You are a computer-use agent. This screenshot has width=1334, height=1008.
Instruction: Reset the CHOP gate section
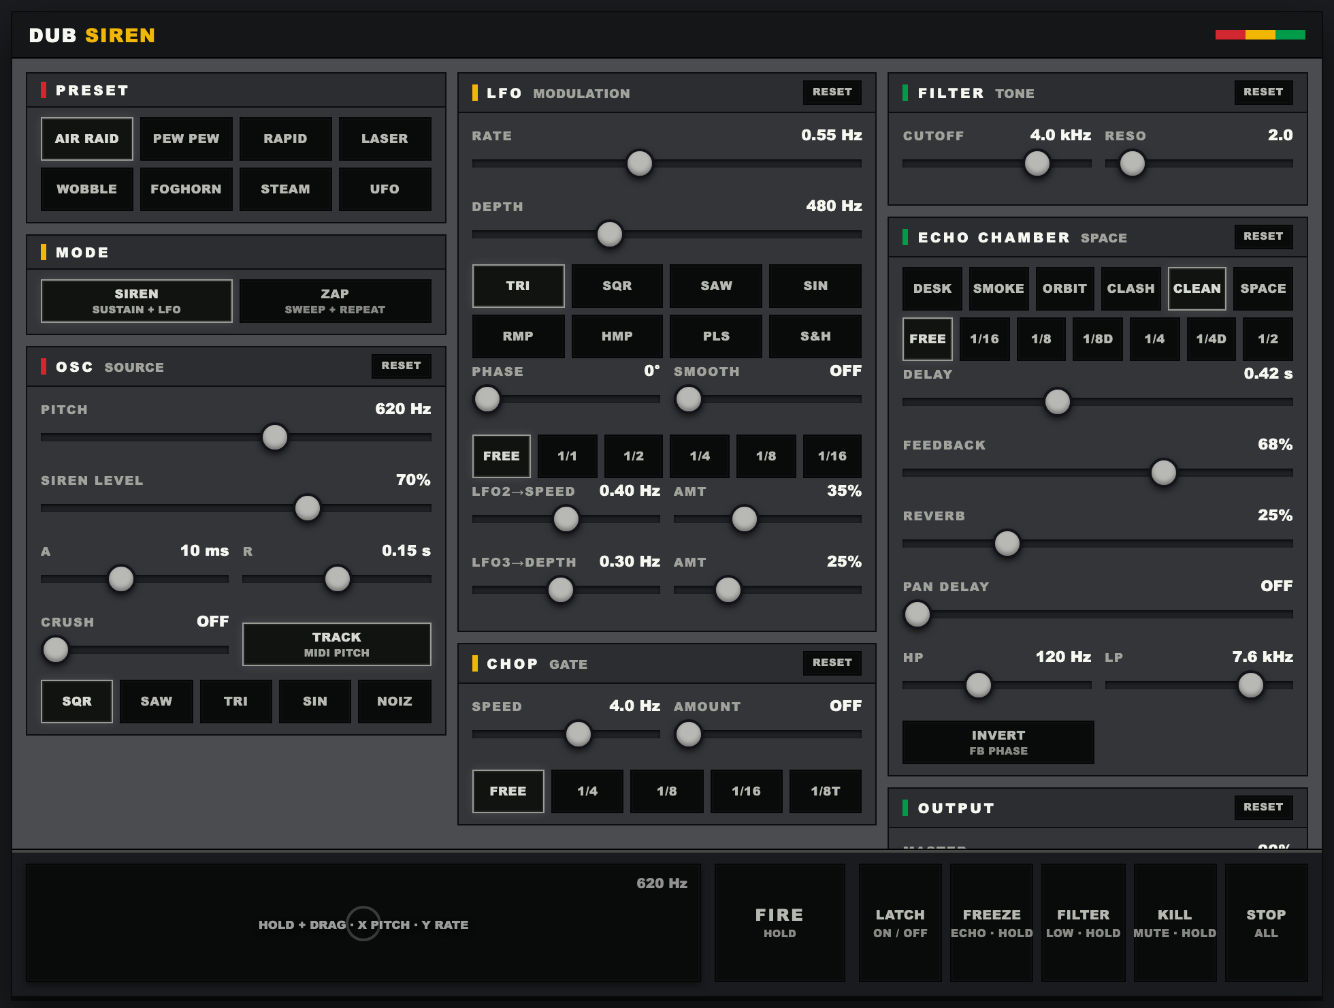click(832, 663)
